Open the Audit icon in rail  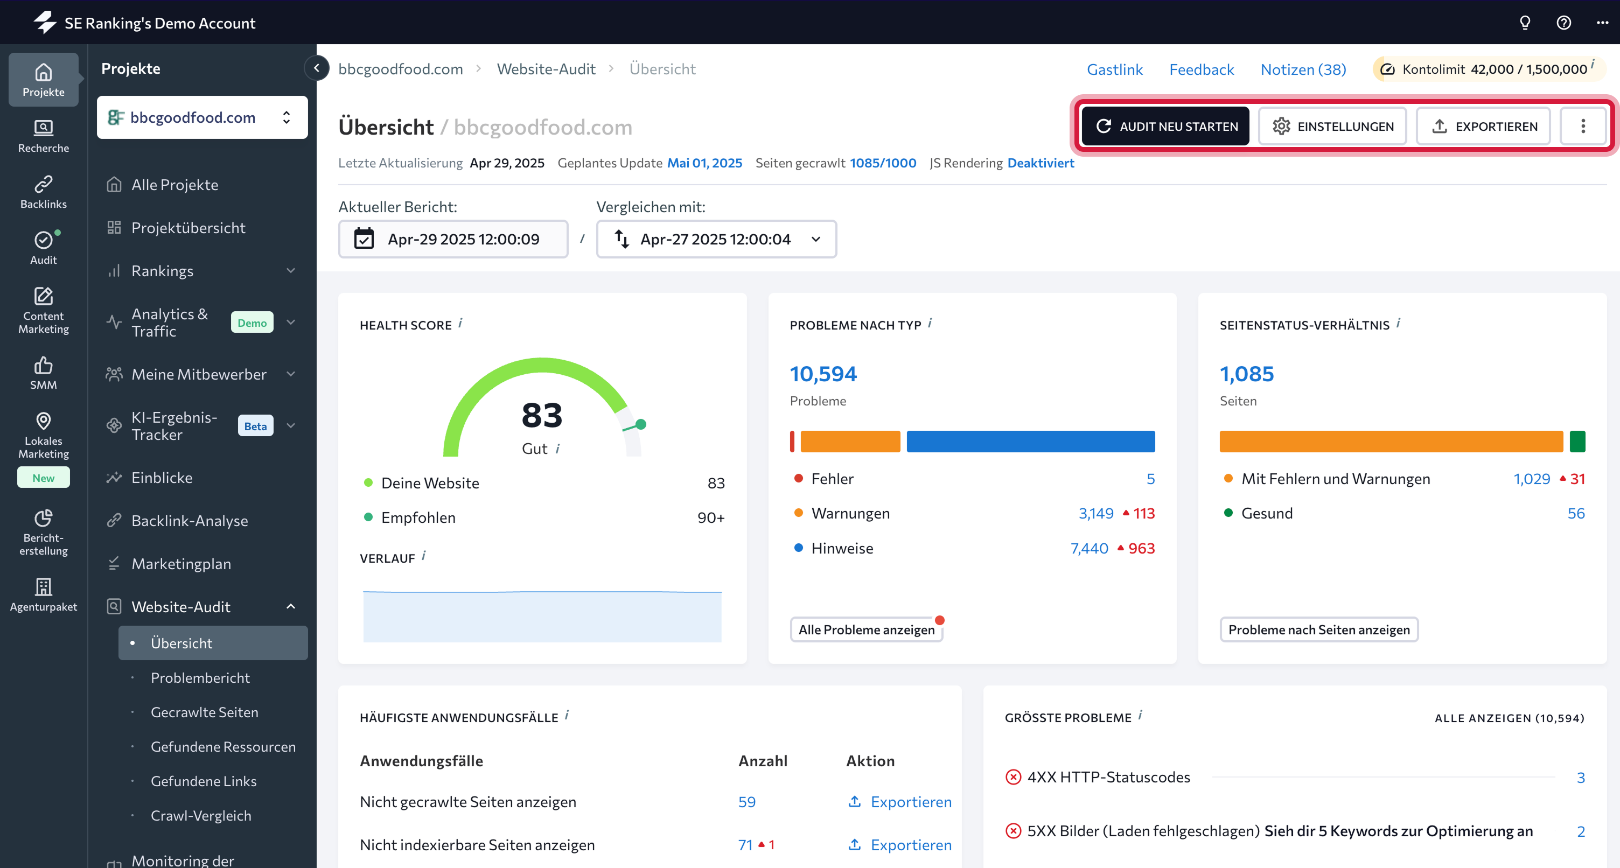44,248
